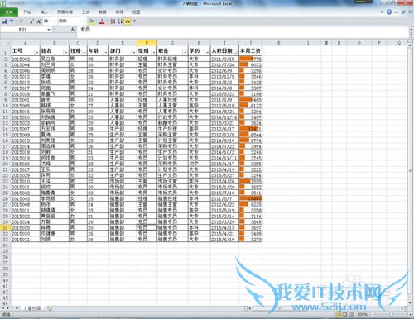Switch to the 公式 Formulas ribbon tab
This screenshot has height=319, width=414.
[85, 12]
